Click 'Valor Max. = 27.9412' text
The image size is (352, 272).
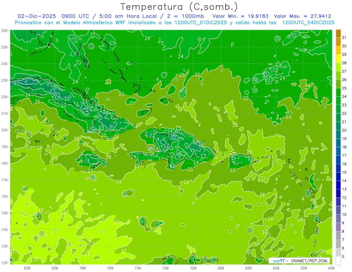[302, 16]
